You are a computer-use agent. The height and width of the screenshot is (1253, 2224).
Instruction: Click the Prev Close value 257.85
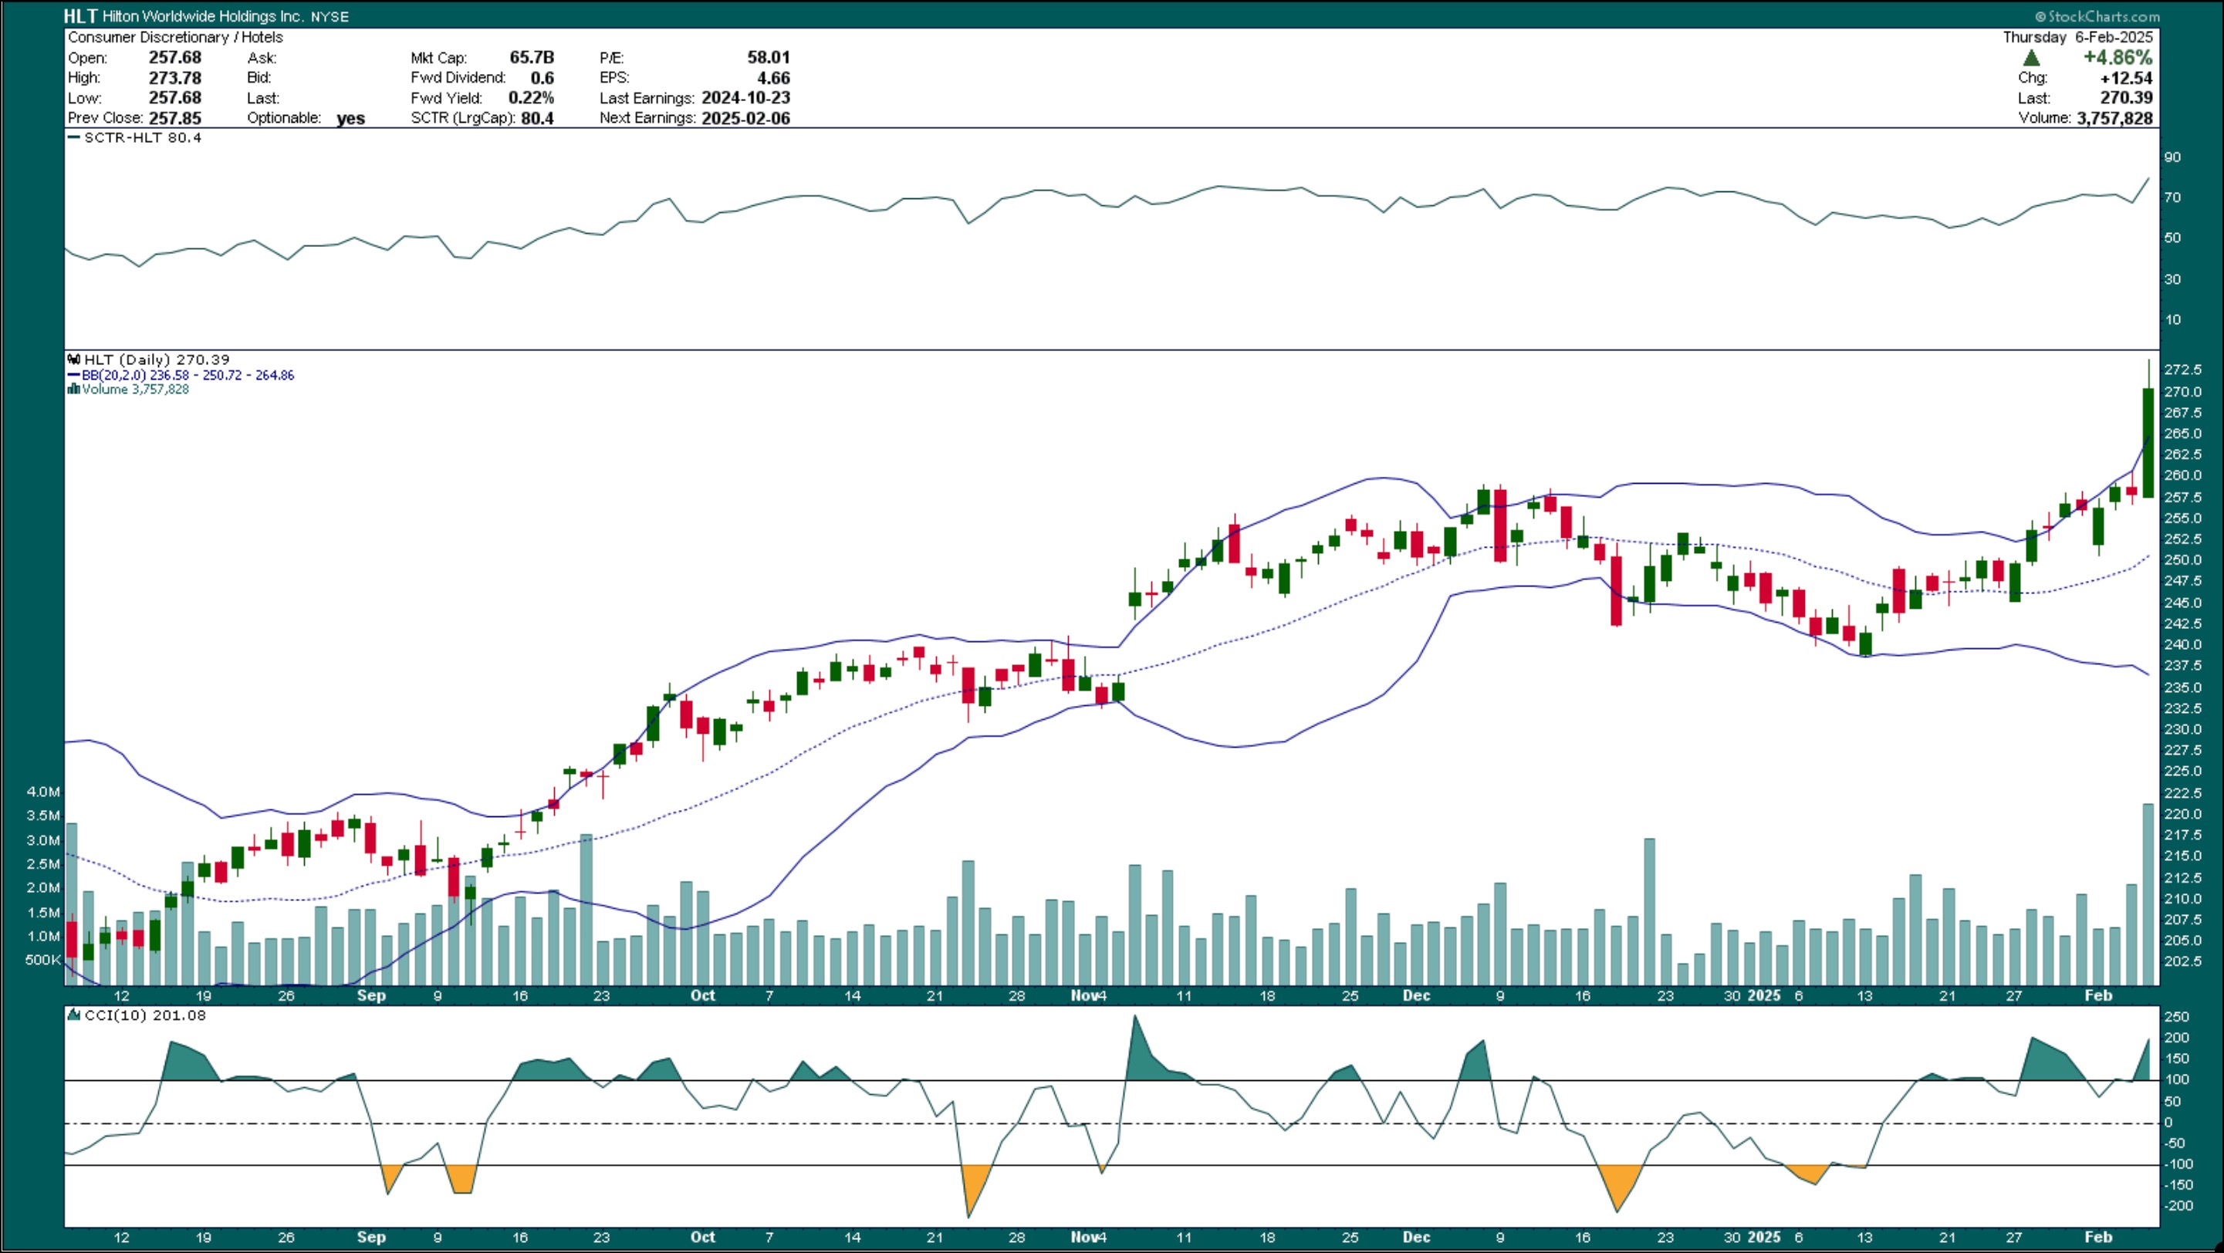click(x=175, y=118)
